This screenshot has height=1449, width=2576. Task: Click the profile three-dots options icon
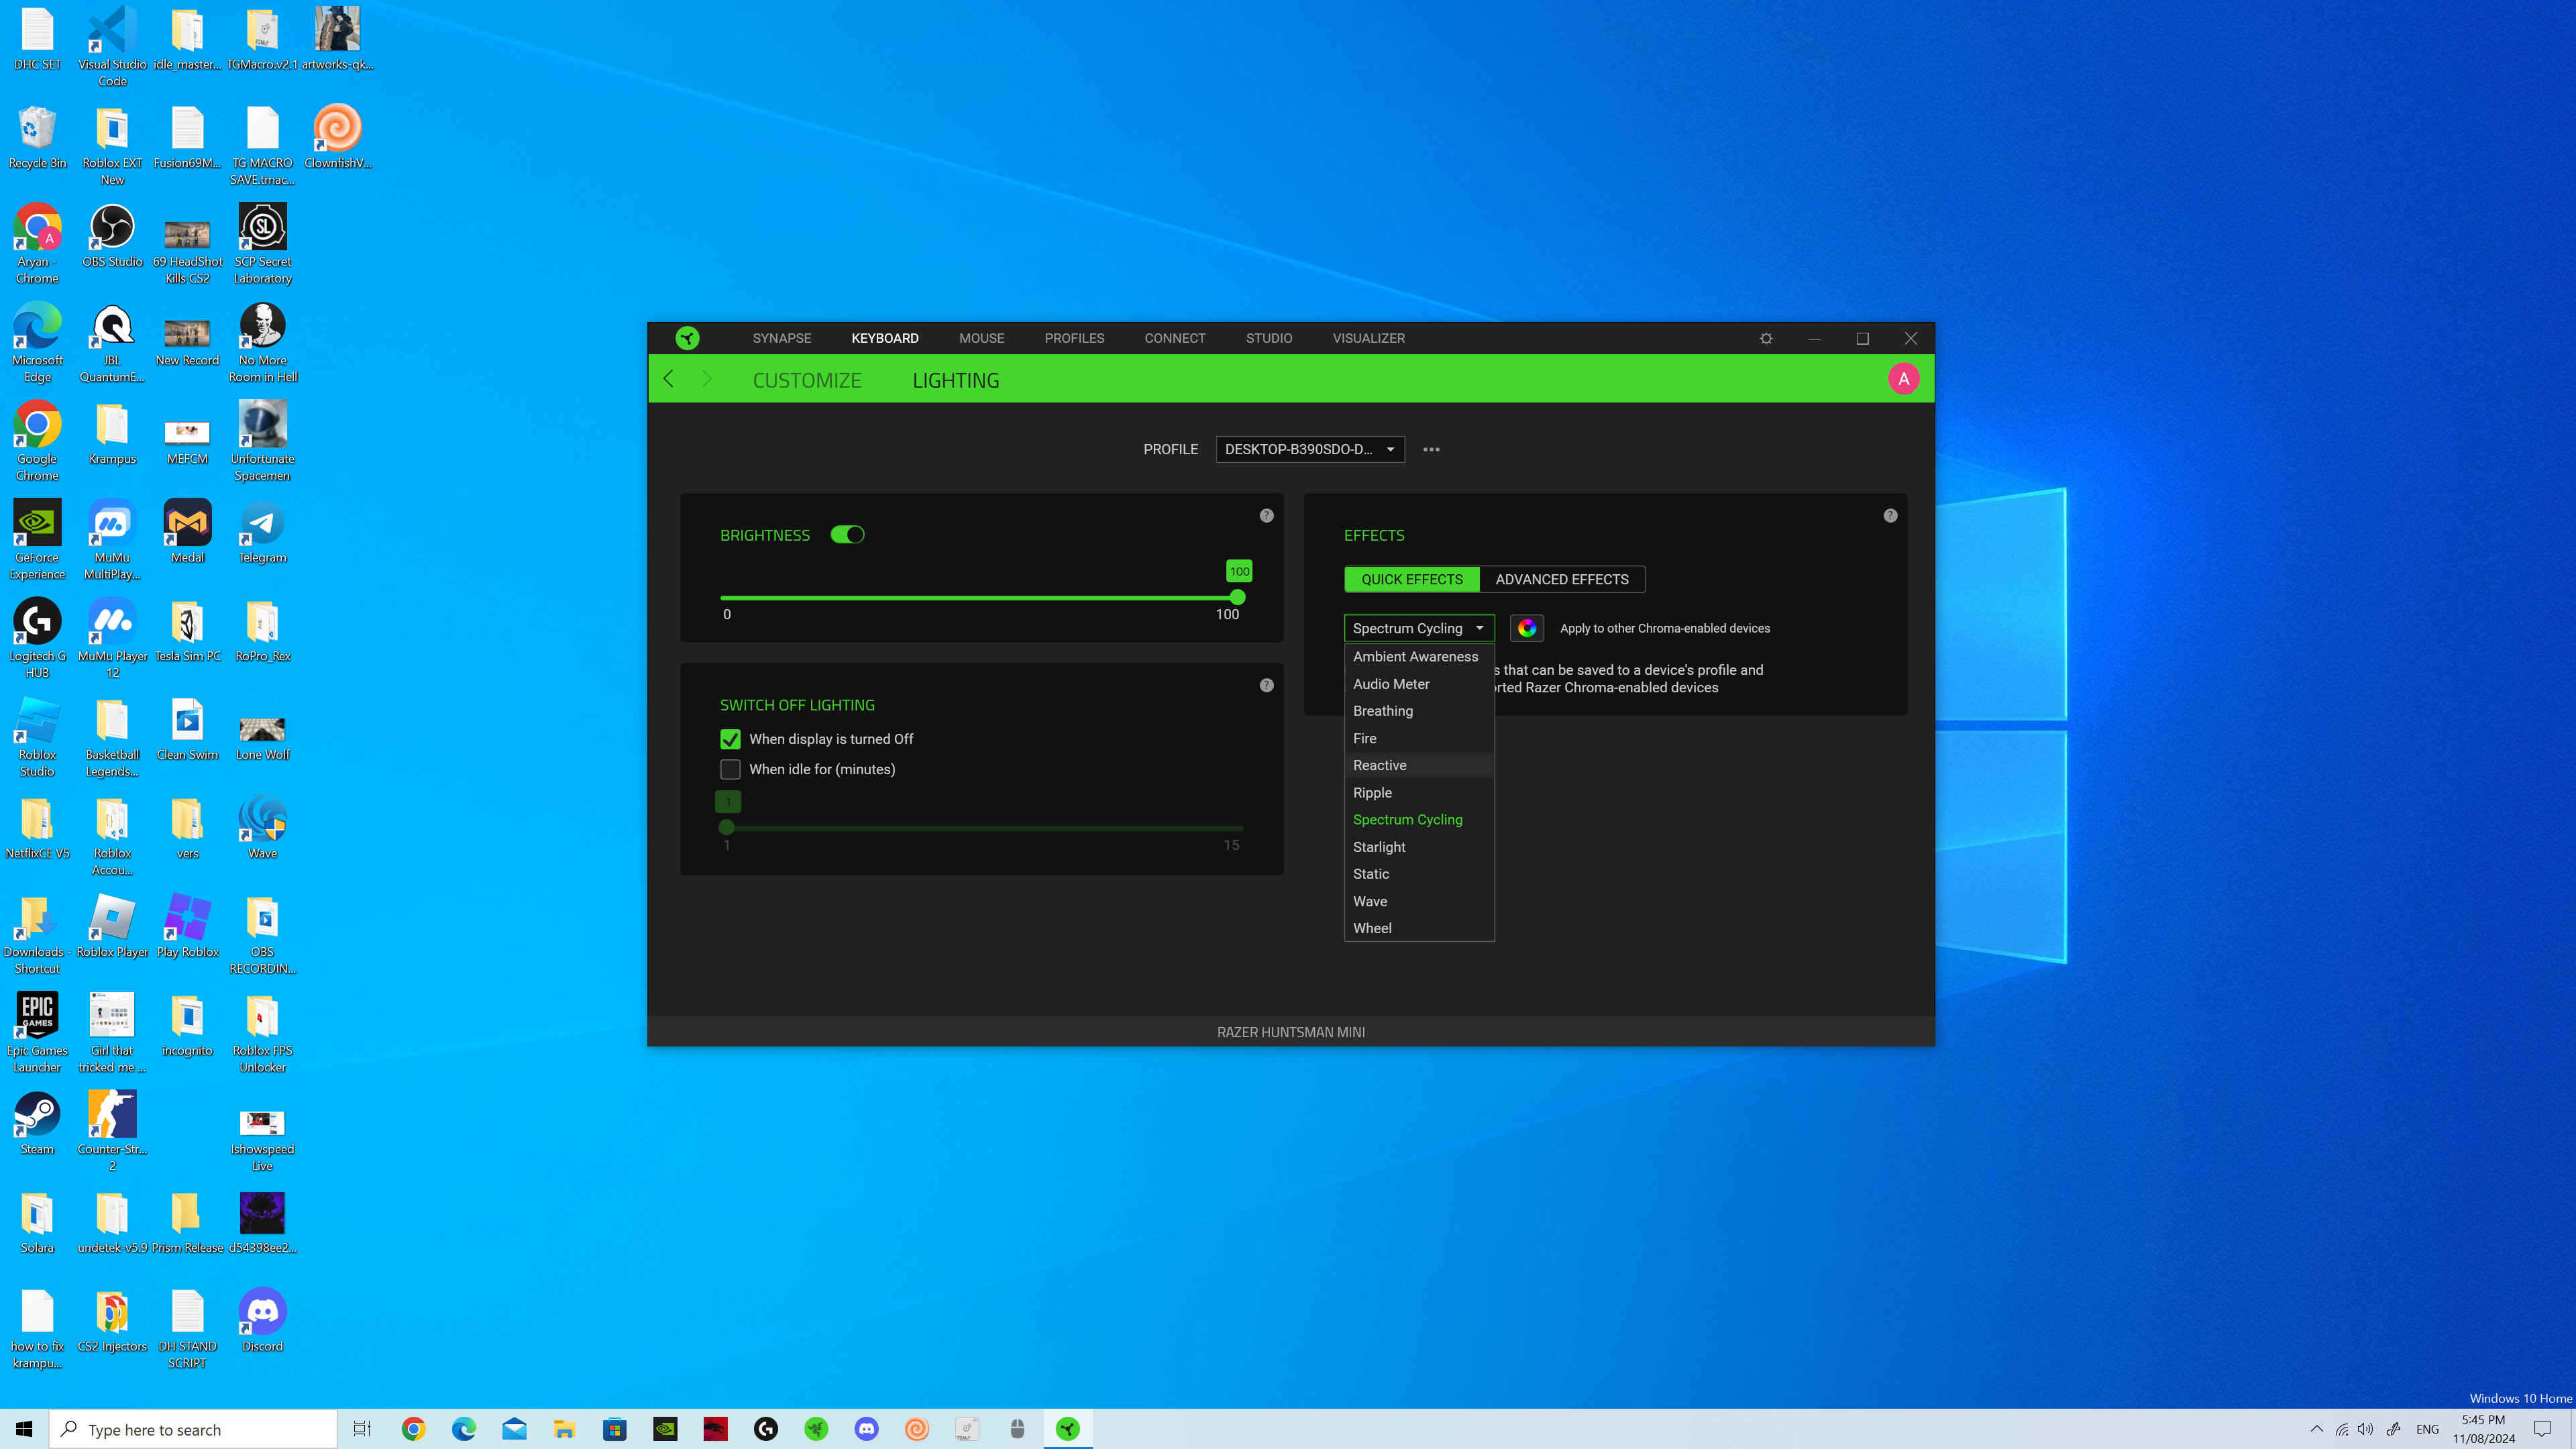1431,449
